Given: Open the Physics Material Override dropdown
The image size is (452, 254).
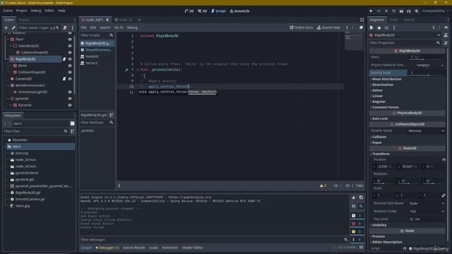Looking at the screenshot, I should click(x=426, y=66).
